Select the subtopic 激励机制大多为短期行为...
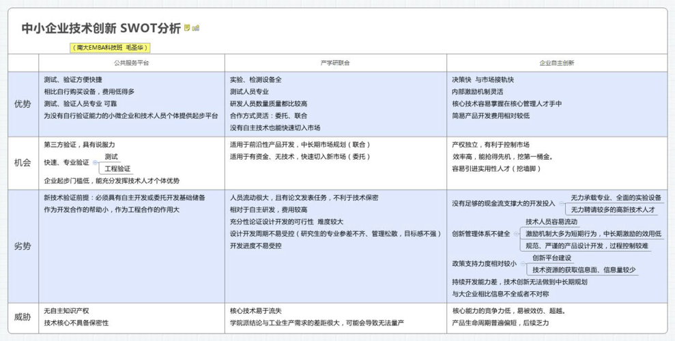Image resolution: width=675 pixels, height=341 pixels. tap(593, 234)
